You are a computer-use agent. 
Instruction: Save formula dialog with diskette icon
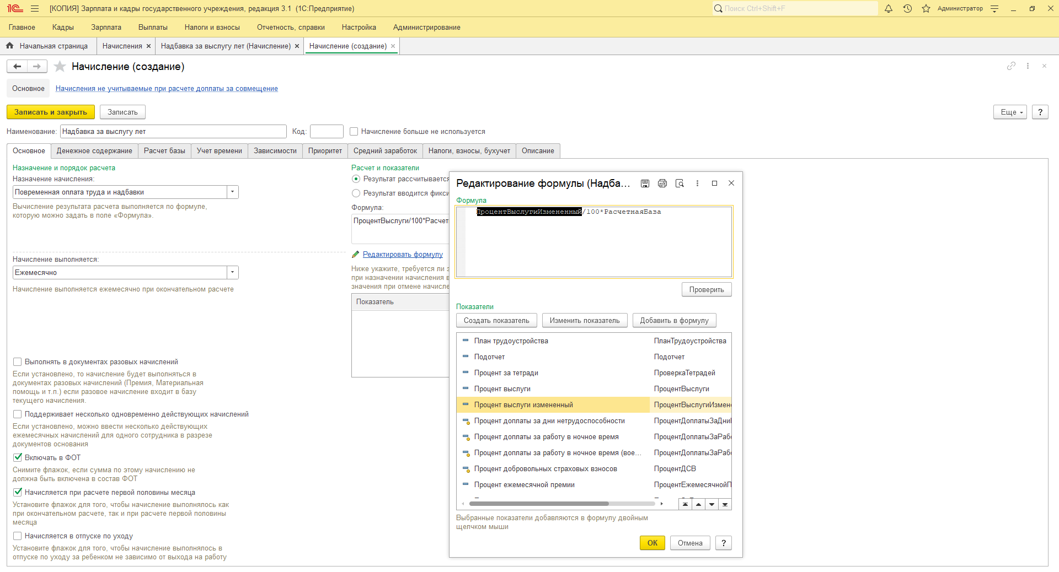(x=645, y=183)
